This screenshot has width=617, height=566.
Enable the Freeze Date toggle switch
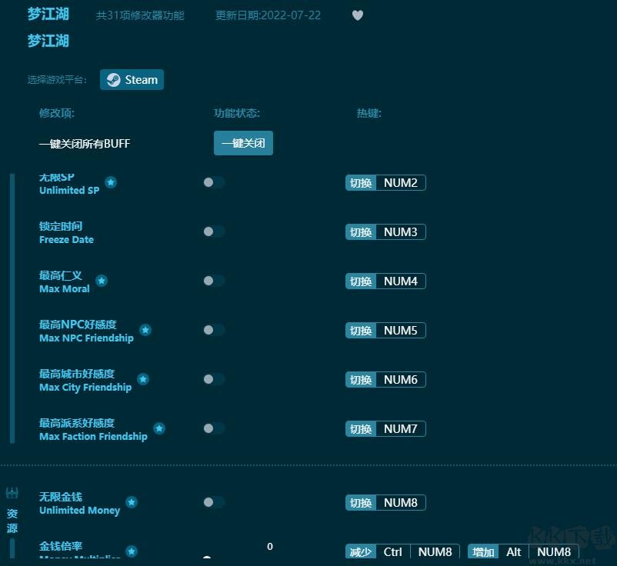click(213, 231)
